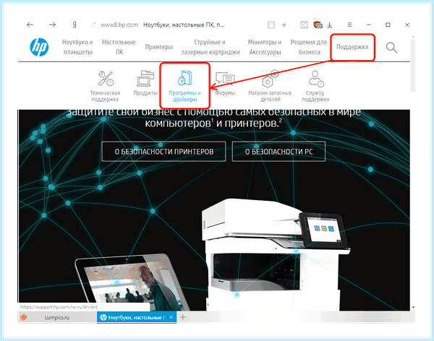Open the Настольные ПК menu
Screen dimensions: 434x341
click(x=119, y=47)
